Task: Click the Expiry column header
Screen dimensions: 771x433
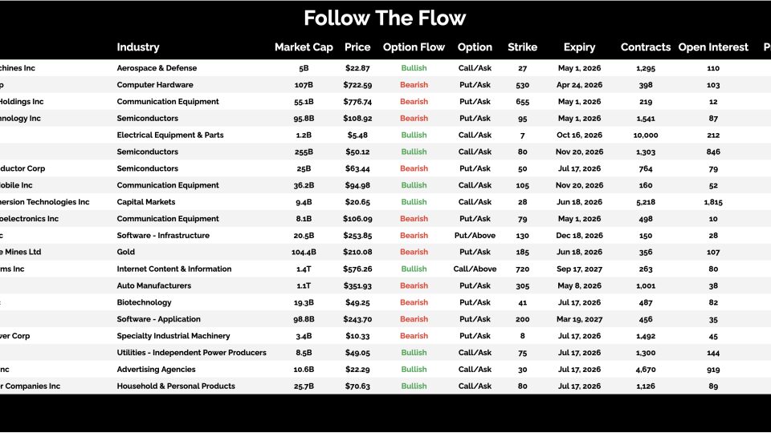Action: 579,47
